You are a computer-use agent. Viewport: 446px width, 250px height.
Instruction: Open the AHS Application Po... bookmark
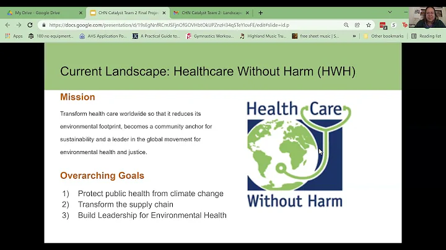(x=103, y=36)
